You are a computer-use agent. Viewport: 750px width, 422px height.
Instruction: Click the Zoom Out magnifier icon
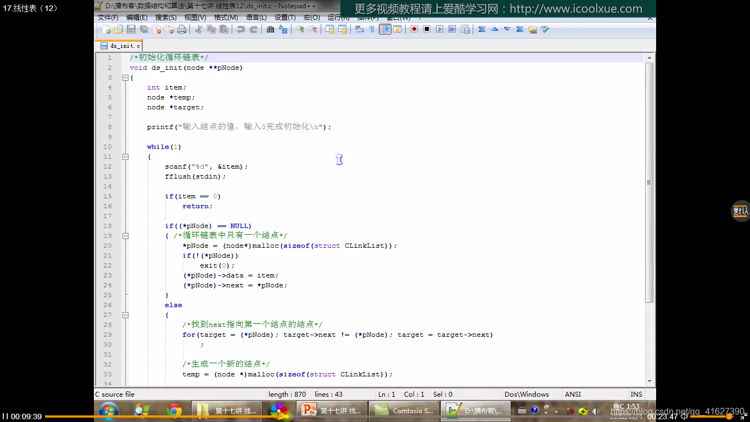coord(312,29)
